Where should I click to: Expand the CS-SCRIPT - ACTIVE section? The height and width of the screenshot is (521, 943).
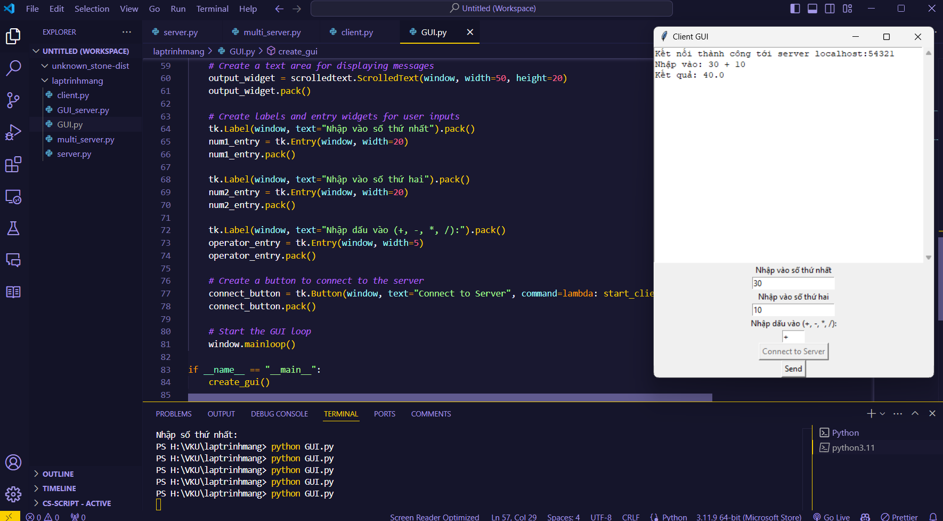[77, 503]
